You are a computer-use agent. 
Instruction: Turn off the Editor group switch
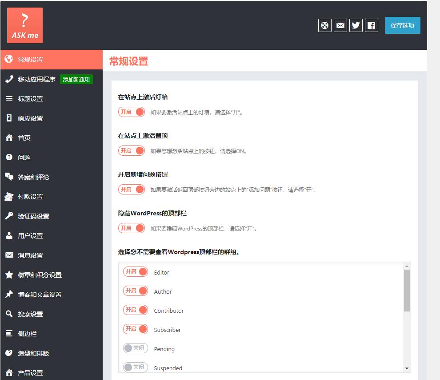click(x=136, y=271)
